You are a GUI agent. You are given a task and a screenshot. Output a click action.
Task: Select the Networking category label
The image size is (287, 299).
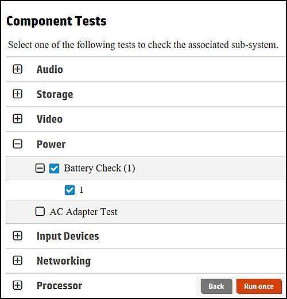pyautogui.click(x=64, y=261)
